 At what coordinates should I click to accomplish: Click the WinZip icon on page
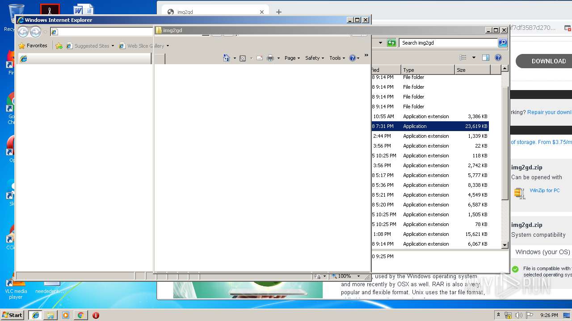(520, 193)
